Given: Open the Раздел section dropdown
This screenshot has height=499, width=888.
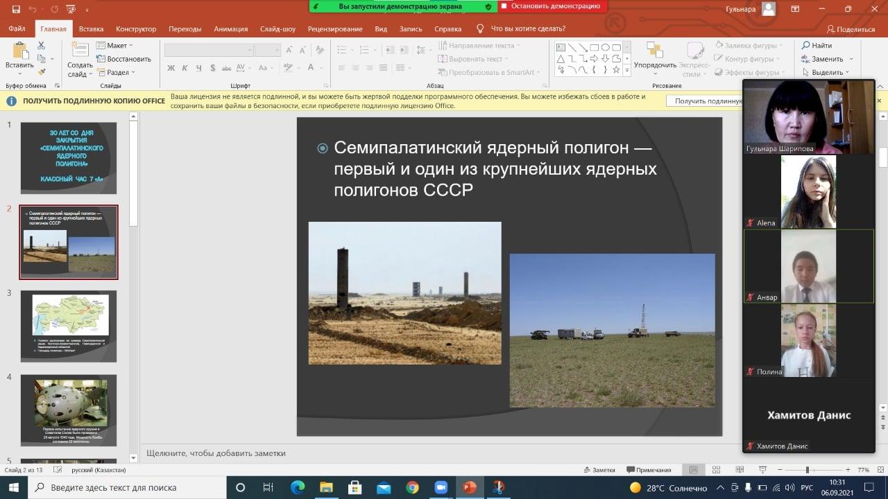Looking at the screenshot, I should (117, 72).
